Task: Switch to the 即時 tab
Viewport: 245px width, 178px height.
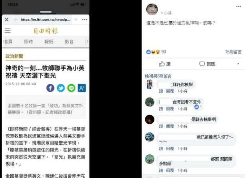Action: click(28, 42)
